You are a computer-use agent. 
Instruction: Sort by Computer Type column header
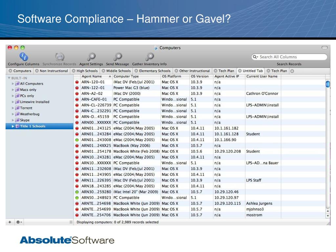(x=136, y=76)
